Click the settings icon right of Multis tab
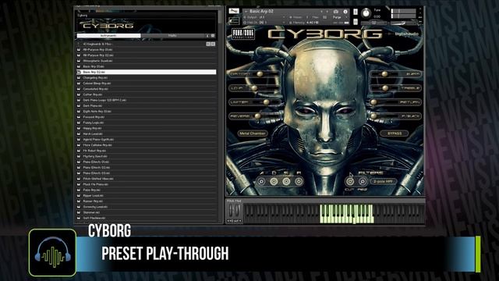Image resolution: width=499 pixels, height=281 pixels. click(x=213, y=36)
